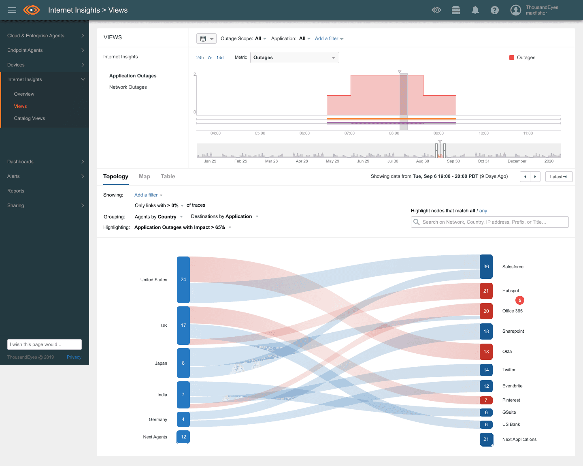Go to previous time interval arrow
This screenshot has width=583, height=466.
click(x=525, y=177)
